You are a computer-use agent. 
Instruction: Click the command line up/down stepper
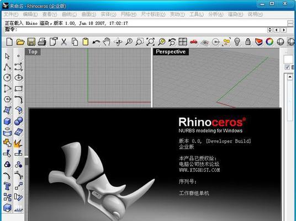pyautogui.click(x=270, y=30)
